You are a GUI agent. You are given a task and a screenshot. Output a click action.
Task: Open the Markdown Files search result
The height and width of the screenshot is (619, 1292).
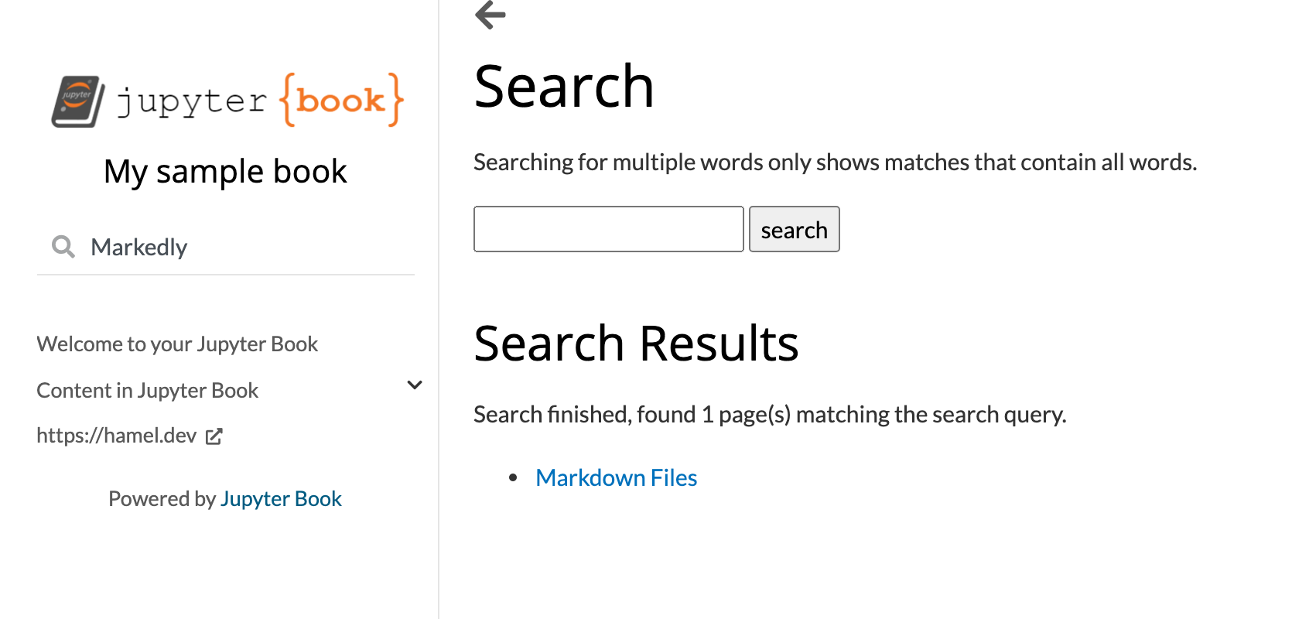pyautogui.click(x=615, y=477)
